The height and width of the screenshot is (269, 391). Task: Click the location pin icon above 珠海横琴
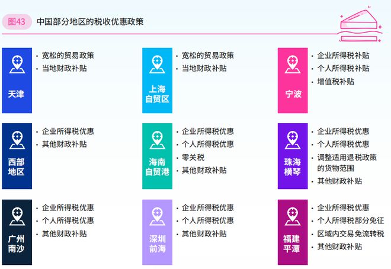click(293, 140)
